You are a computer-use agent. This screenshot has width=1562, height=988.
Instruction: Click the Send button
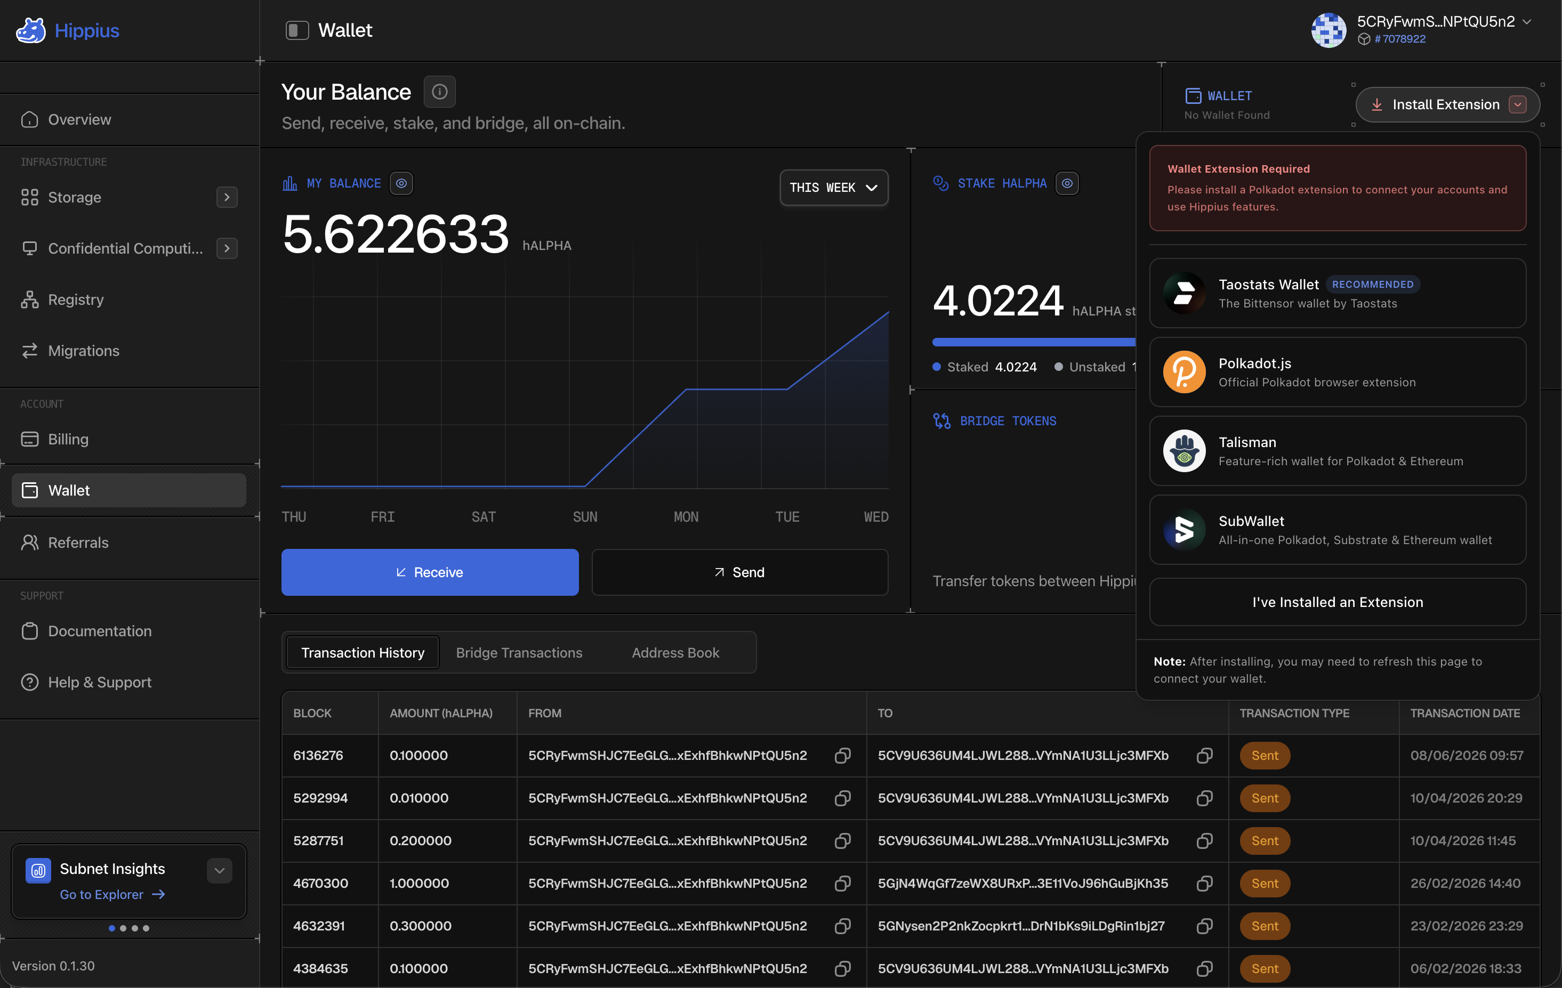[x=739, y=572]
